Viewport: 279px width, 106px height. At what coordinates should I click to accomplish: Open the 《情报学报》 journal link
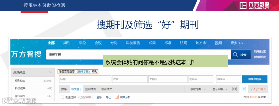click(83, 72)
